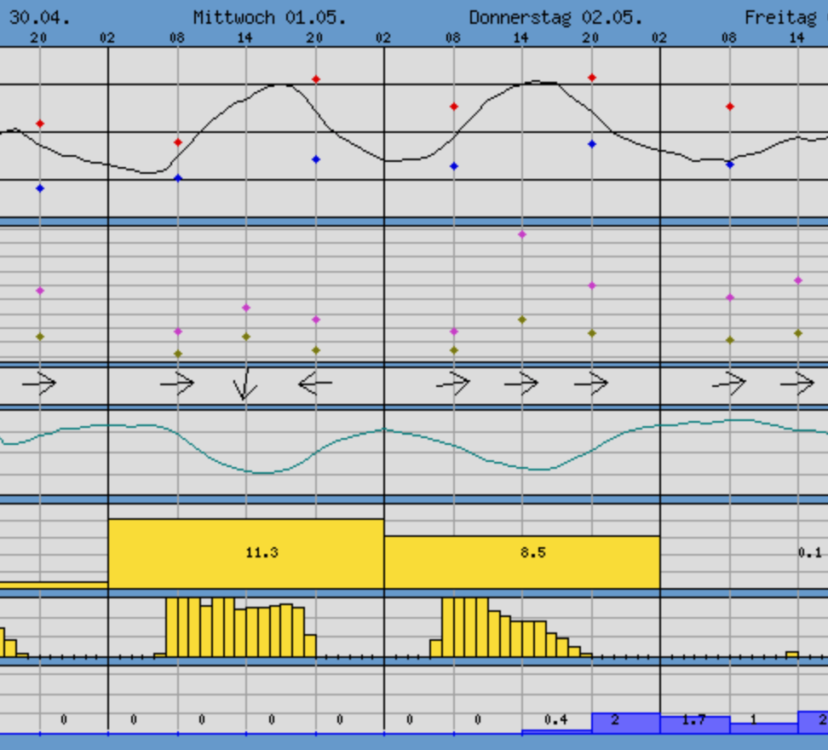The height and width of the screenshot is (750, 828).
Task: Click the left-pointing wind arrow on Mittwoch 20h
Action: (x=315, y=384)
